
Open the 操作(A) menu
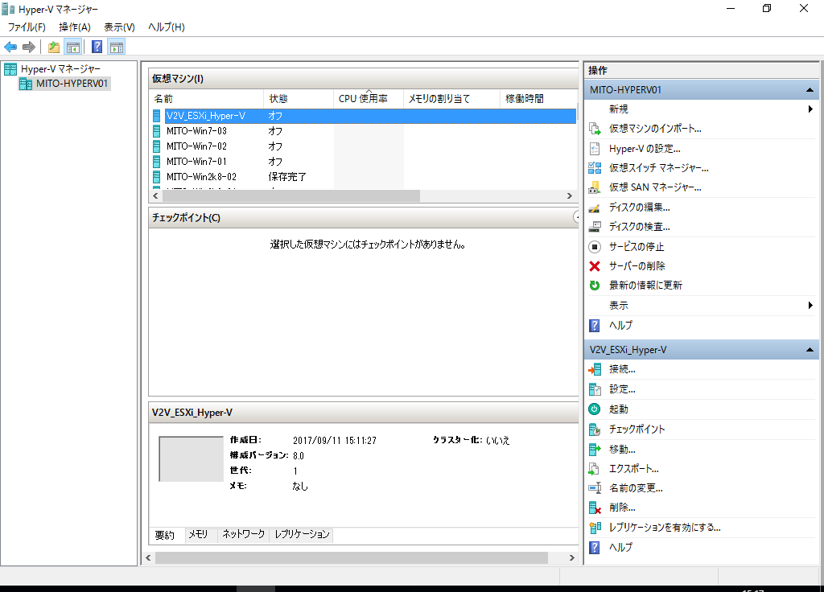[75, 27]
